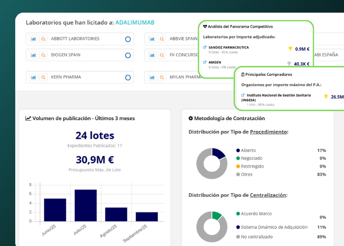Viewport: 344px width, 246px height.
Task: Toggle Restringido legend color dot
Action: point(238,166)
